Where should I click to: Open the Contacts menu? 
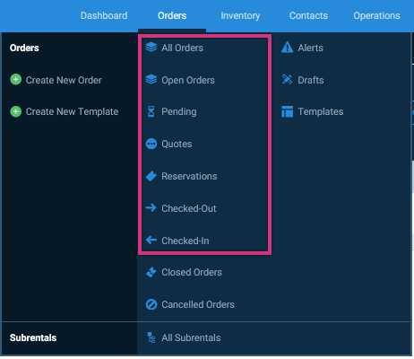click(x=308, y=15)
